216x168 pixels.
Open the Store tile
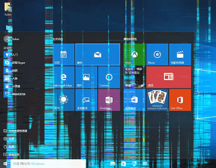click(134, 100)
